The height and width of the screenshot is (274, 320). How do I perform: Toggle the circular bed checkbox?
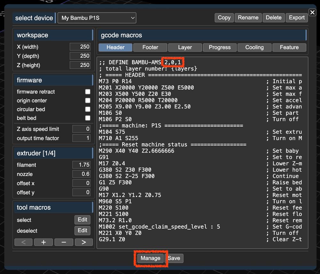(88, 109)
